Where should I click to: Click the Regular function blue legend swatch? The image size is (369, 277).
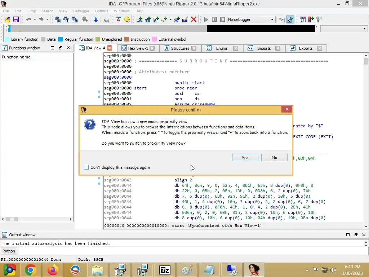click(60, 39)
